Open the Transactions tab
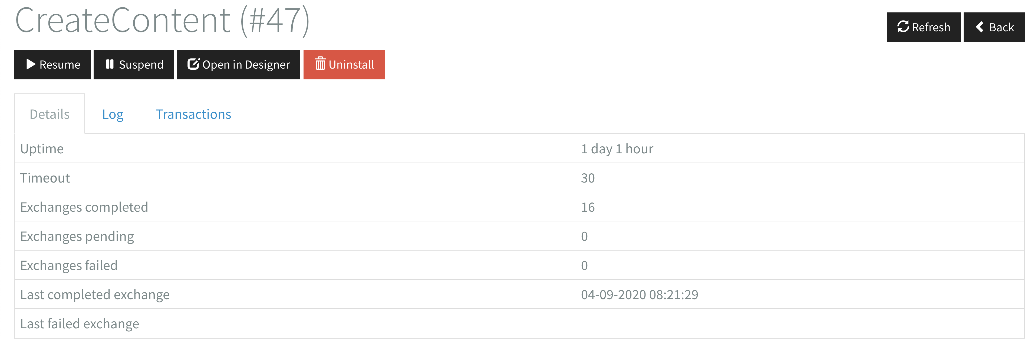 tap(193, 114)
